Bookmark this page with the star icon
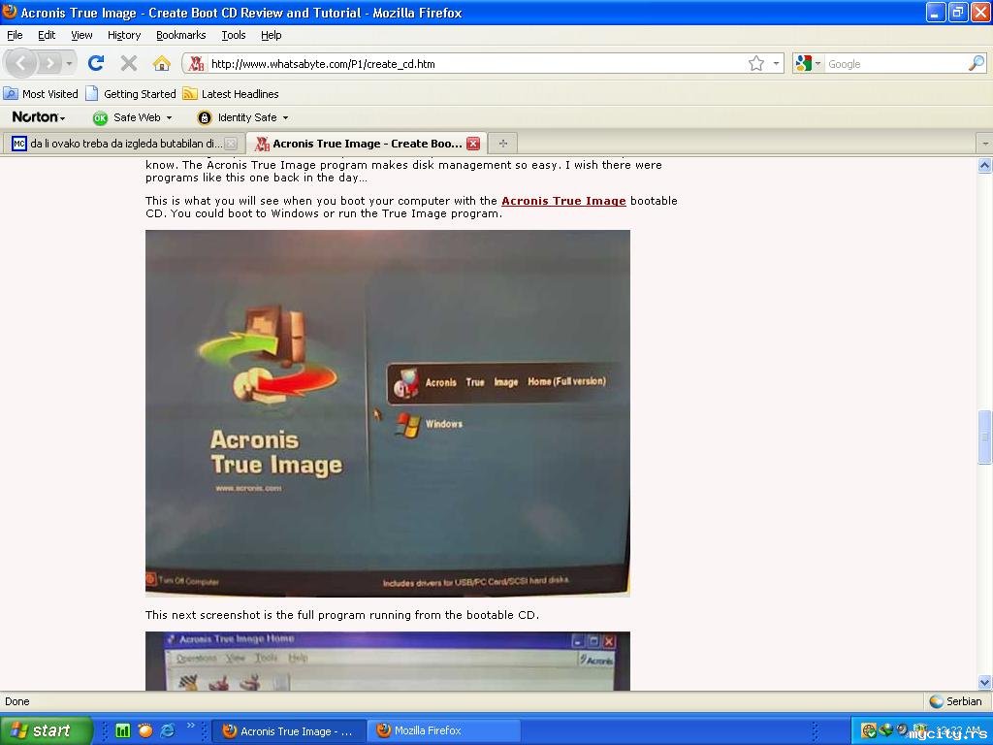Screen dimensions: 993x745 pyautogui.click(x=756, y=63)
